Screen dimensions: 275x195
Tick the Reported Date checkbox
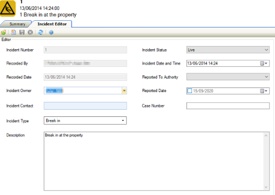[x=189, y=91]
